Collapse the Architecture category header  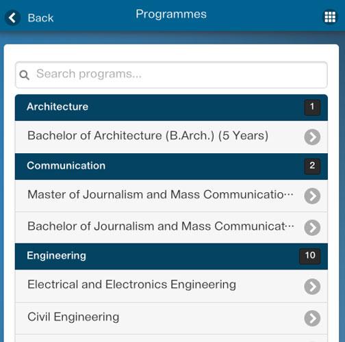[x=171, y=107]
